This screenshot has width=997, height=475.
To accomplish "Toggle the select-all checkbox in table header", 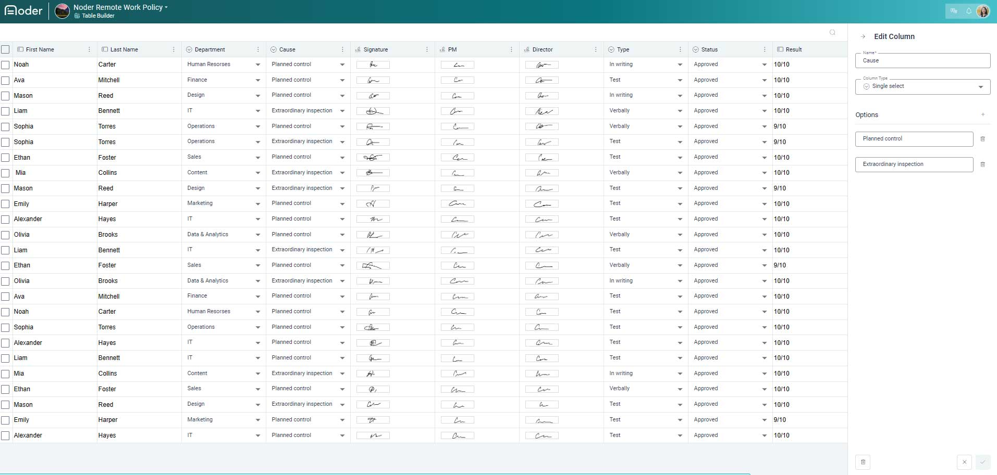I will pos(5,49).
